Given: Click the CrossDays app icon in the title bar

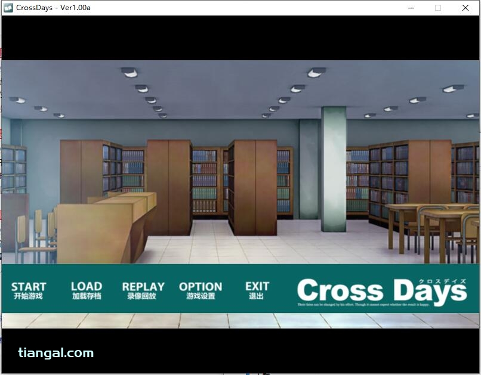Looking at the screenshot, I should tap(8, 8).
